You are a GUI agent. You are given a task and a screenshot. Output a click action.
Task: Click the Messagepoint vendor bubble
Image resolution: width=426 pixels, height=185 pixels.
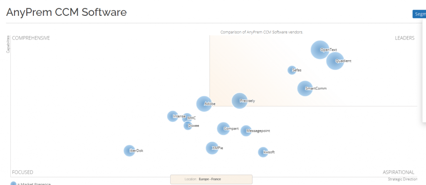pos(246,131)
